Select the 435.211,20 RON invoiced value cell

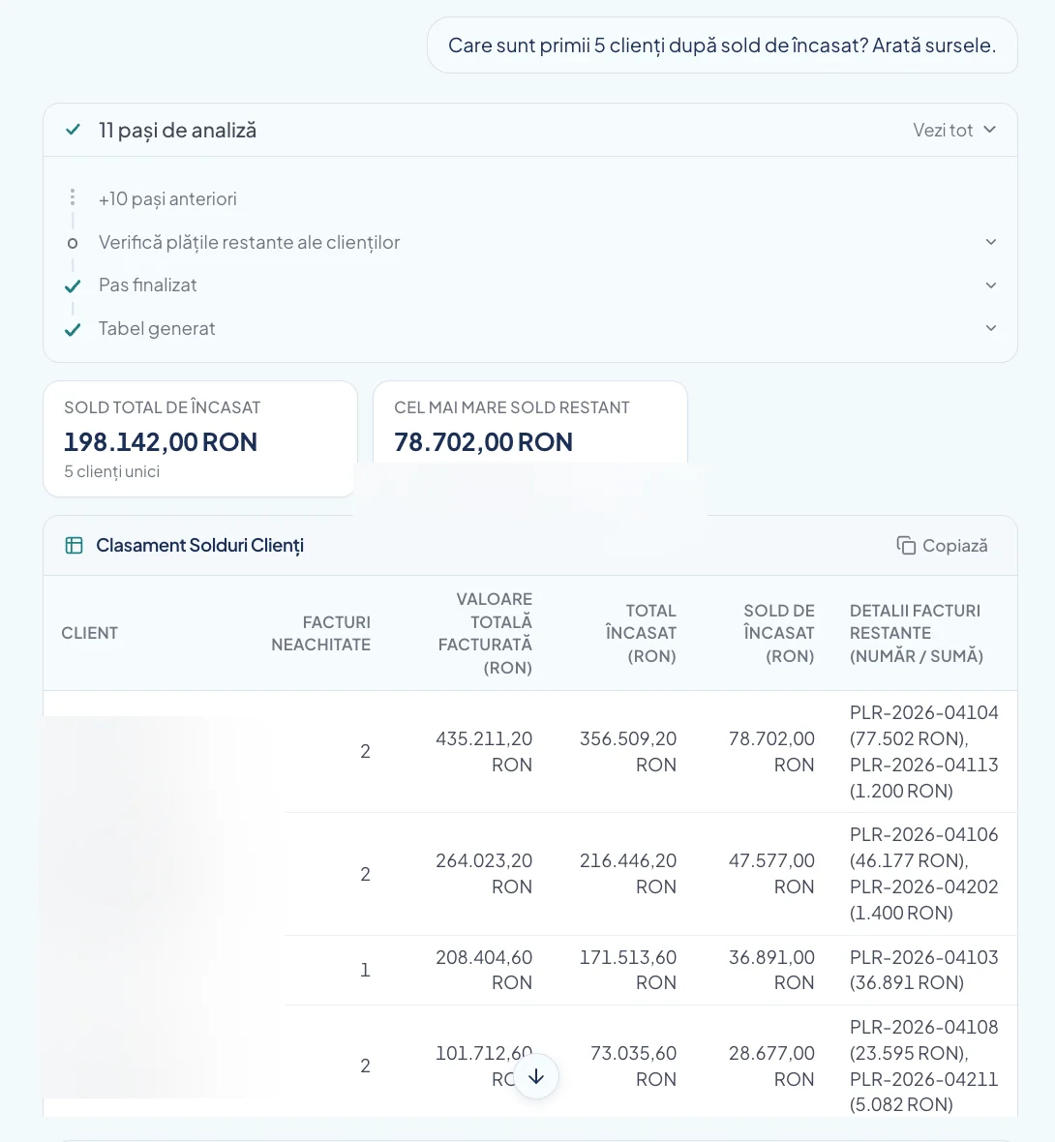(484, 752)
